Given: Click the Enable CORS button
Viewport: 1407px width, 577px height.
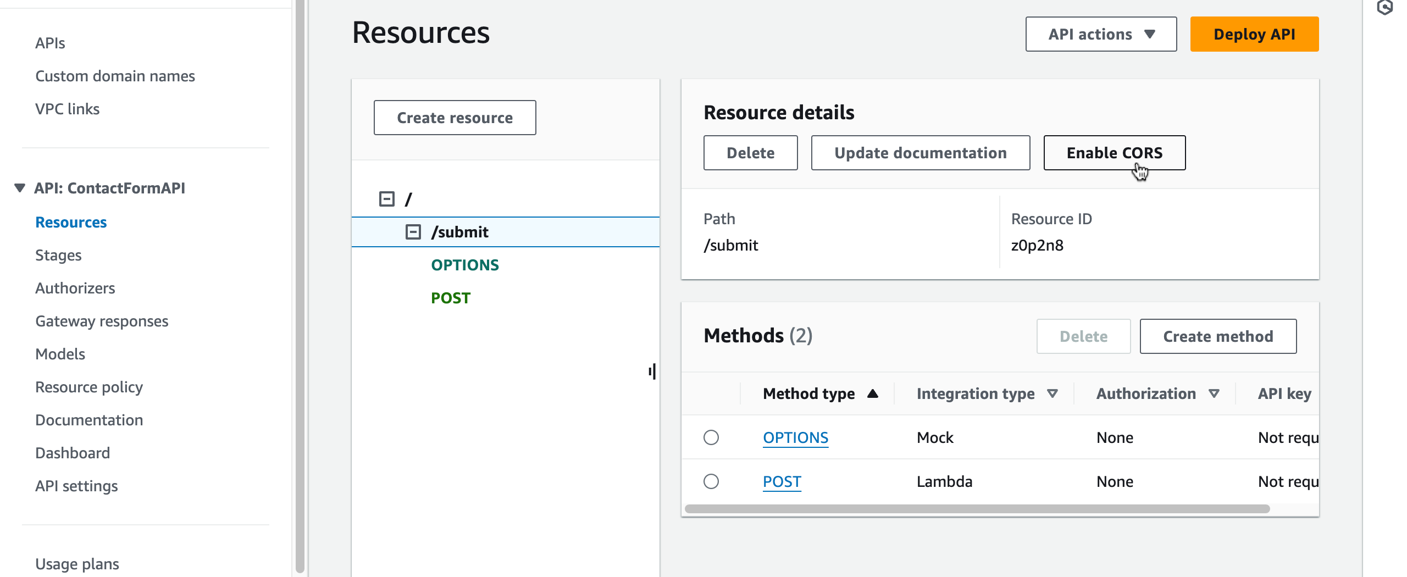Looking at the screenshot, I should coord(1114,153).
